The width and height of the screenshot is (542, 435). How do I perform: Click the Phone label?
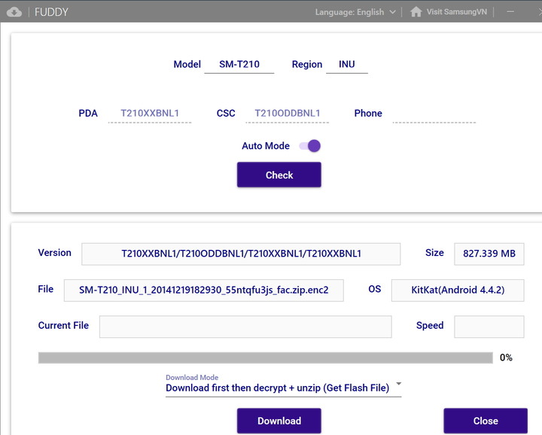368,114
